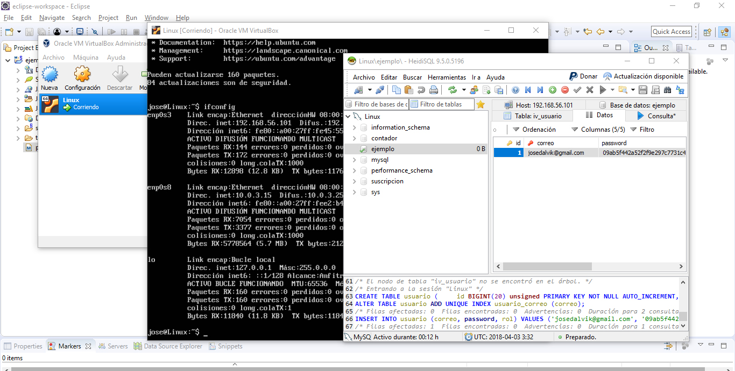Click Descartar in VirtualBox manager
This screenshot has width=735, height=371.
(x=119, y=78)
